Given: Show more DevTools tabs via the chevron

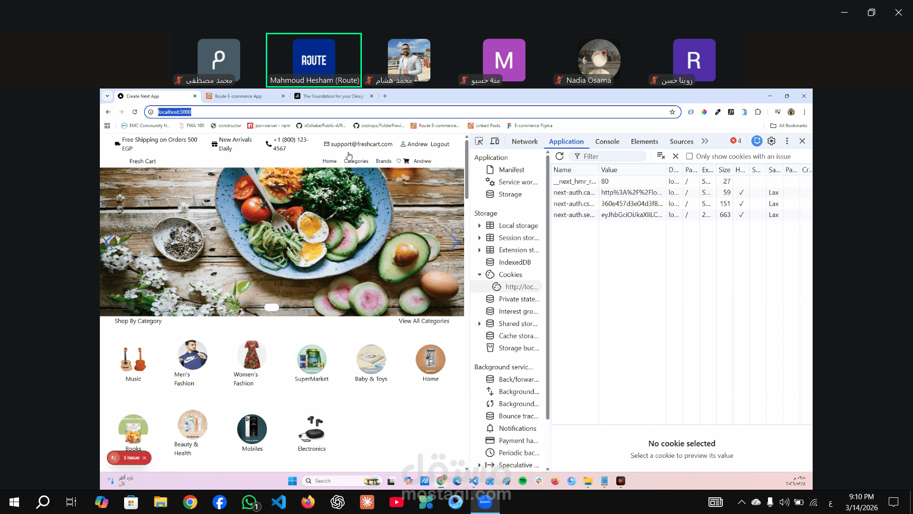Looking at the screenshot, I should [705, 141].
